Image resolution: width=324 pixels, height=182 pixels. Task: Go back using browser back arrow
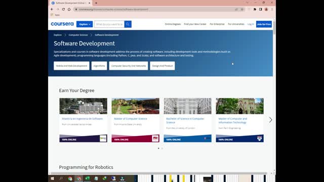tap(52, 9)
